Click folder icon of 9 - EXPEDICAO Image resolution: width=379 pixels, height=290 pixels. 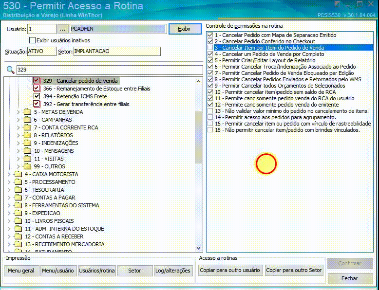[x=18, y=213]
